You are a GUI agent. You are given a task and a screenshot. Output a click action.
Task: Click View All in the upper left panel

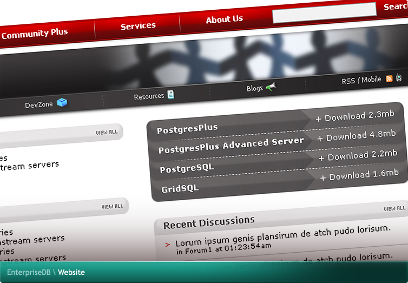(107, 132)
